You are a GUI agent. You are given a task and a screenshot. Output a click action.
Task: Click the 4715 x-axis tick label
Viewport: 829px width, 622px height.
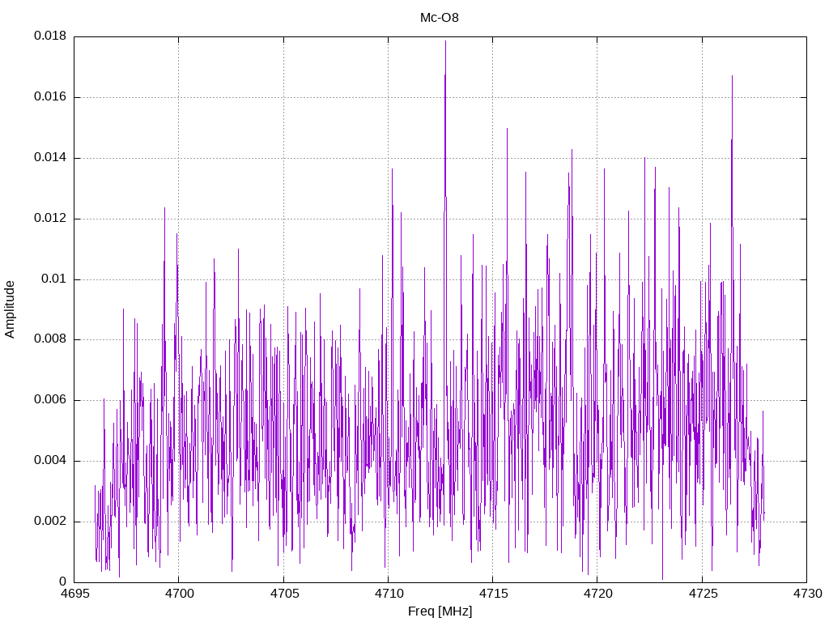point(493,594)
